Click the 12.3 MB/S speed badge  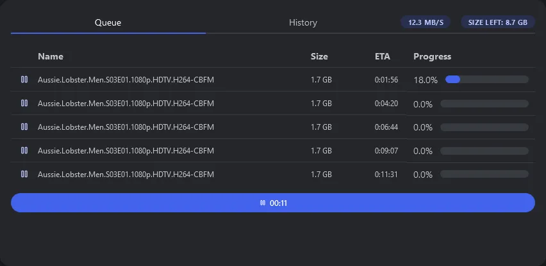point(426,22)
